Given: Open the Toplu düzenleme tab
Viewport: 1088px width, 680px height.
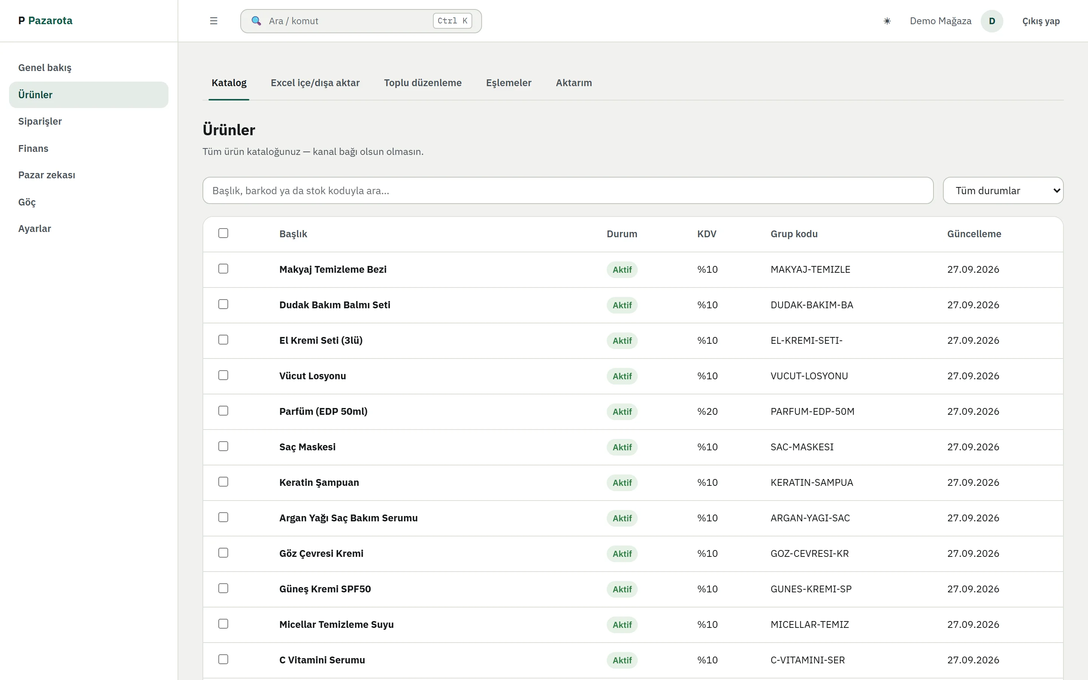Looking at the screenshot, I should (423, 83).
